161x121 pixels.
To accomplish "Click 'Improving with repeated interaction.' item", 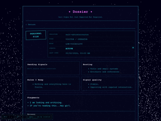I will coord(111,87).
